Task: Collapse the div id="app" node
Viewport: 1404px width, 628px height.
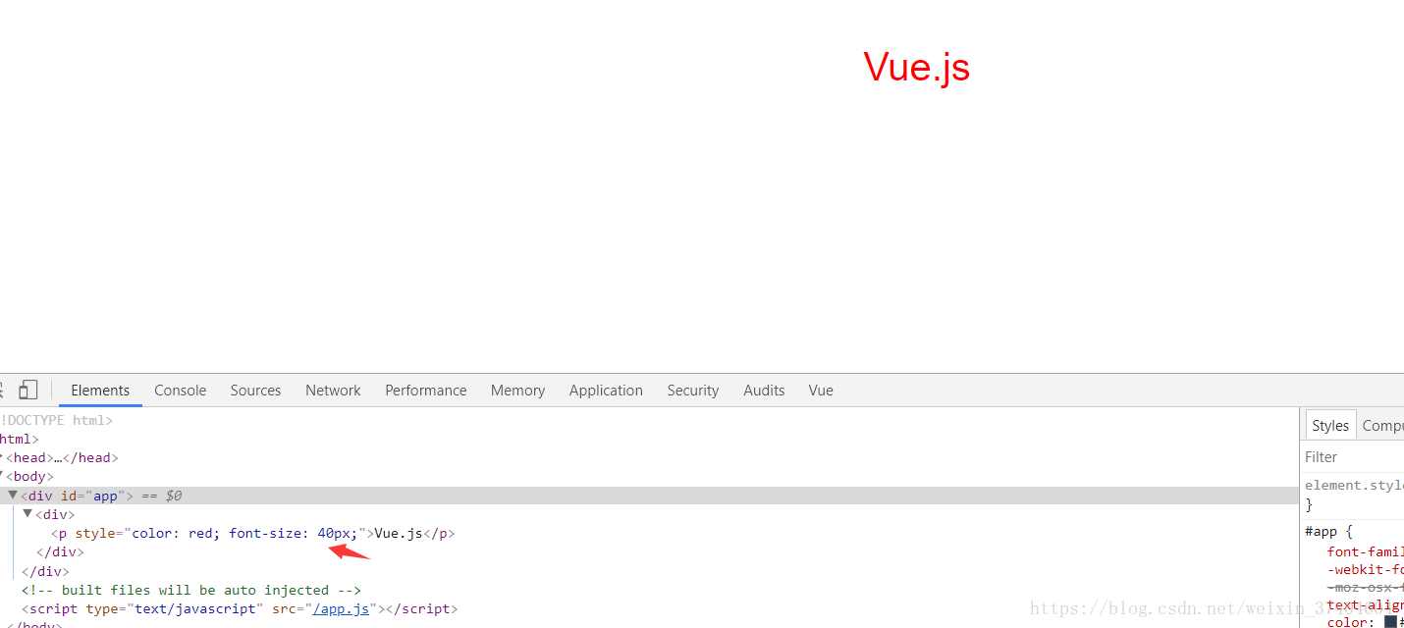Action: coord(13,495)
